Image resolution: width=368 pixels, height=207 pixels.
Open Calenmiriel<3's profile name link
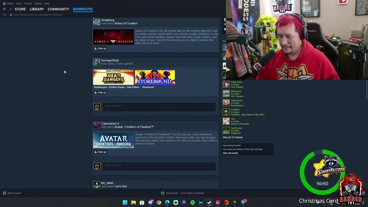click(x=110, y=124)
